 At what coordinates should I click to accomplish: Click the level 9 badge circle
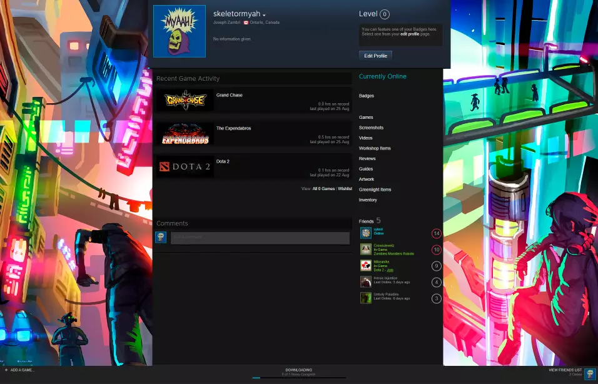[436, 266]
